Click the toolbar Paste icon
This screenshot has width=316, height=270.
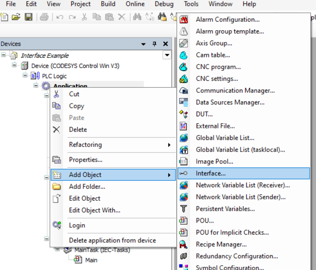(109, 17)
